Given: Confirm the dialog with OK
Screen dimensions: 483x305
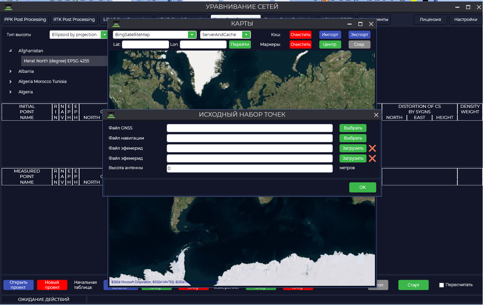Looking at the screenshot, I should click(362, 187).
